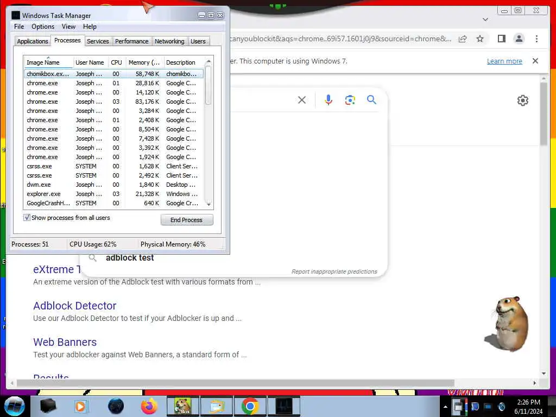Viewport: 556px width, 417px height.
Task: Open Chrome profile avatar
Action: [519, 39]
